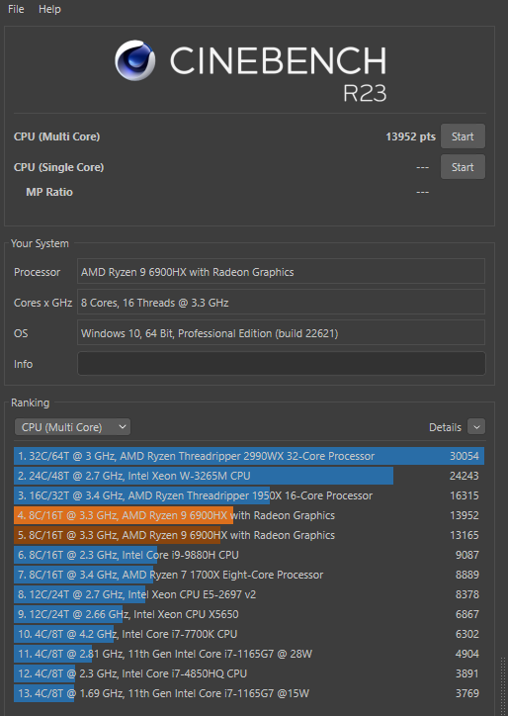This screenshot has width=508, height=716.
Task: Start the CPU Multi Core test
Action: pos(463,136)
